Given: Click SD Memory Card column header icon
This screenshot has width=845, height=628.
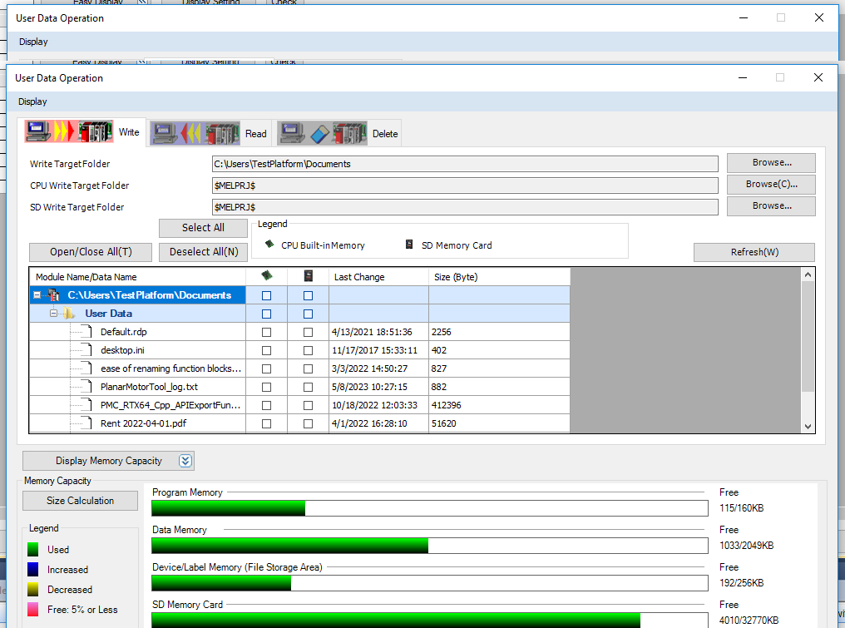Looking at the screenshot, I should 308,276.
